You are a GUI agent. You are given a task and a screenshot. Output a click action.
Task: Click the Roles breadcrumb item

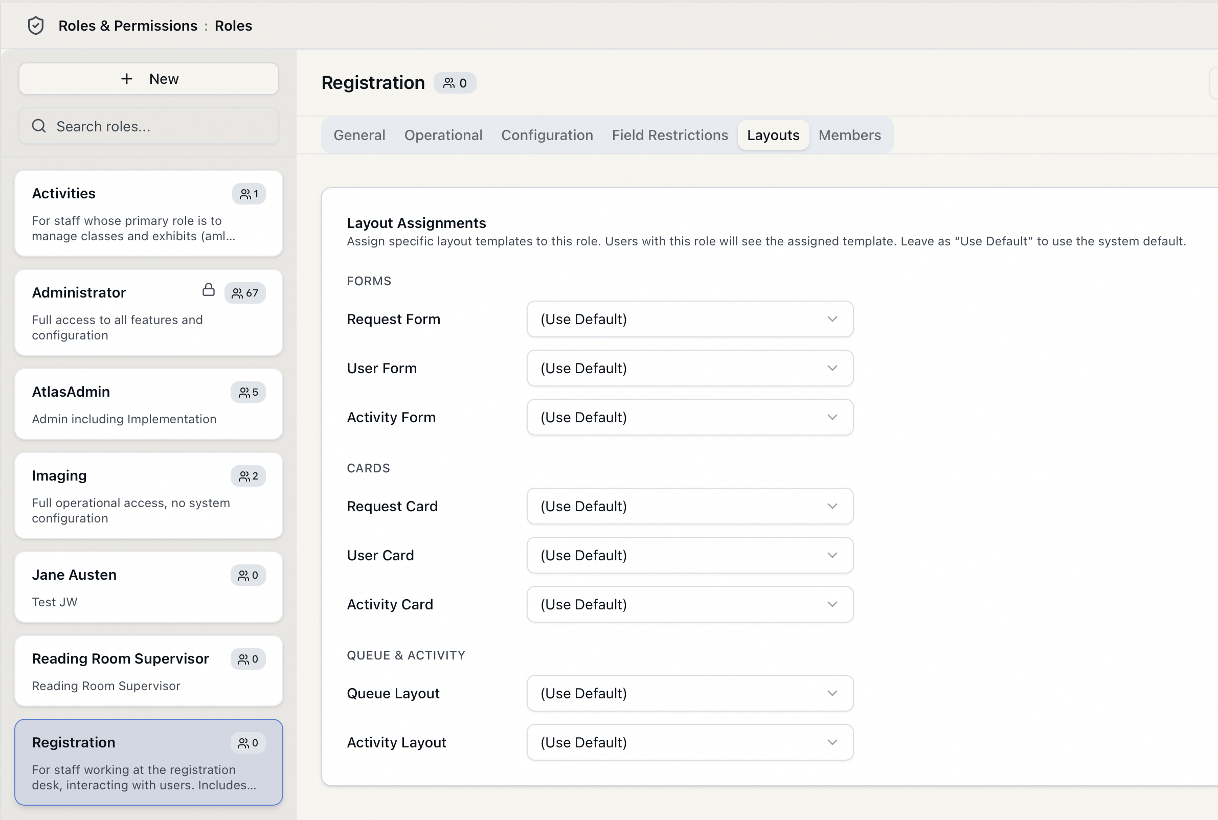233,26
